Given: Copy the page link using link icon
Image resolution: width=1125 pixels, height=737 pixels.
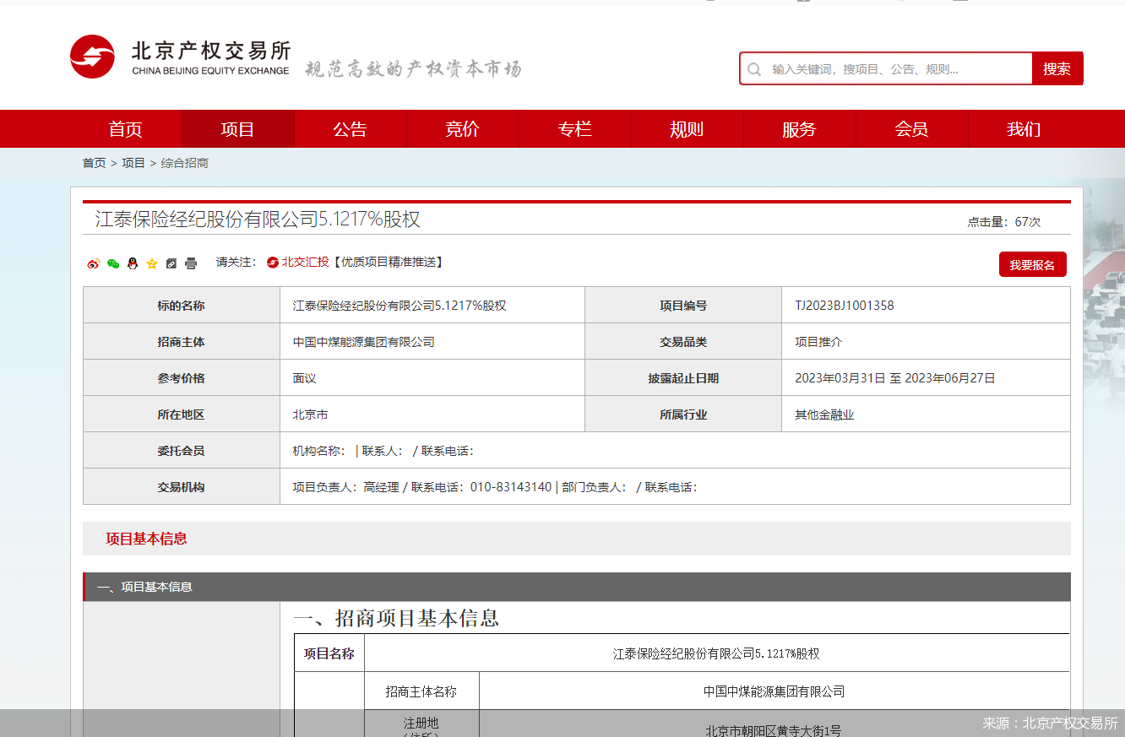Looking at the screenshot, I should click(x=171, y=263).
